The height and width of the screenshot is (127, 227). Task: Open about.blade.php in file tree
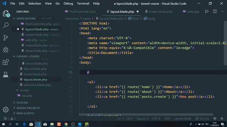pos(35,69)
